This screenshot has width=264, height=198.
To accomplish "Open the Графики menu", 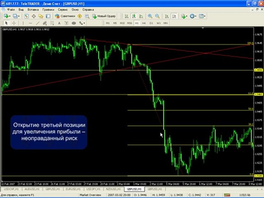I will pos(48,10).
